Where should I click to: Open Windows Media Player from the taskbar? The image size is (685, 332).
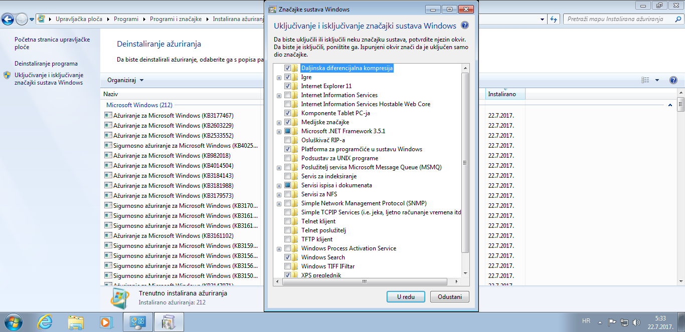pyautogui.click(x=106, y=322)
